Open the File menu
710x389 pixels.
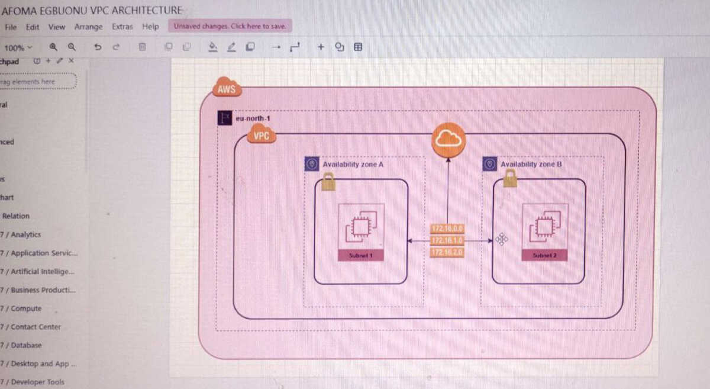point(11,27)
